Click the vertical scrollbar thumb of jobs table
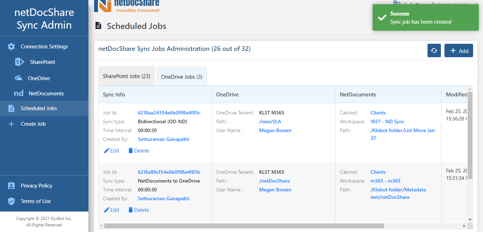The width and height of the screenshot is (483, 232). click(470, 135)
